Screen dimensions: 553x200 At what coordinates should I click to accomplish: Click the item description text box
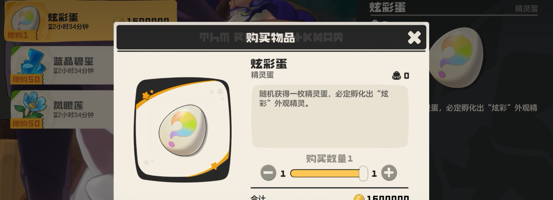[x=330, y=116]
